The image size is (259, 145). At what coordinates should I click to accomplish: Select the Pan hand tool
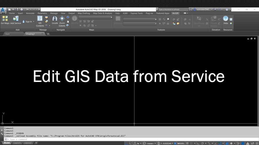pyautogui.click(x=68, y=21)
